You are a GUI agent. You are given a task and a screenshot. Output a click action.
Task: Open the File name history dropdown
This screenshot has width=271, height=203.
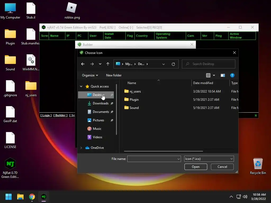click(179, 159)
